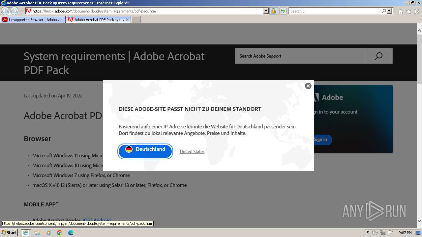Open Favorites star icon
This screenshot has height=237, width=422.
coord(408,12)
